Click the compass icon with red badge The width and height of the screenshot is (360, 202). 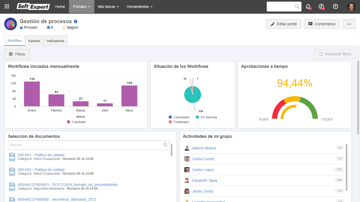point(321,7)
